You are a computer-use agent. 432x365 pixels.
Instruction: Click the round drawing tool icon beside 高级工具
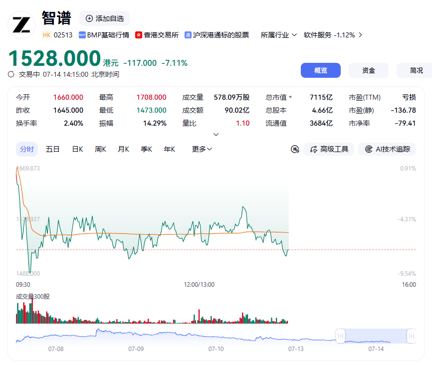tap(295, 149)
